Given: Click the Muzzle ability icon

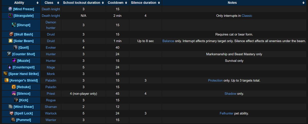Looking at the screenshot, I should 14,61.
